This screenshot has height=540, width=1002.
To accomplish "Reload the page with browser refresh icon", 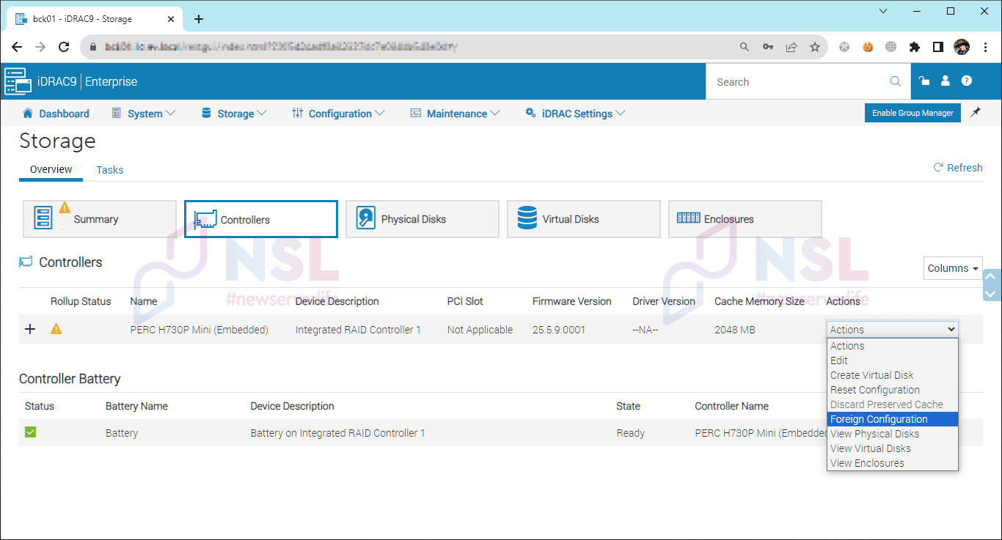I will tap(64, 47).
